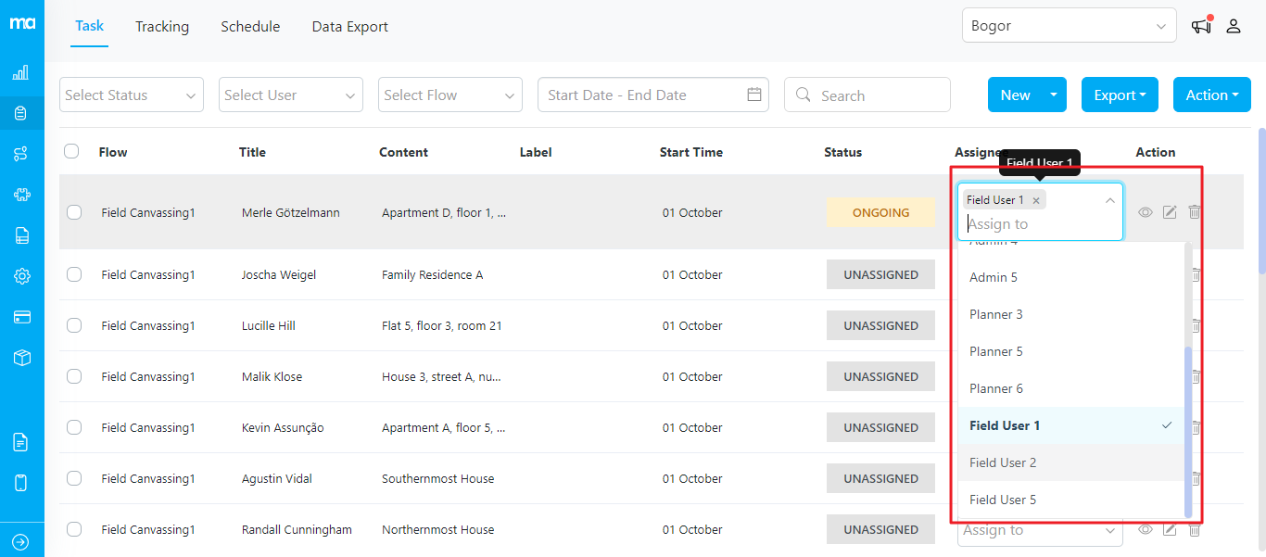Toggle the select-all checkbox in table header

click(x=71, y=152)
